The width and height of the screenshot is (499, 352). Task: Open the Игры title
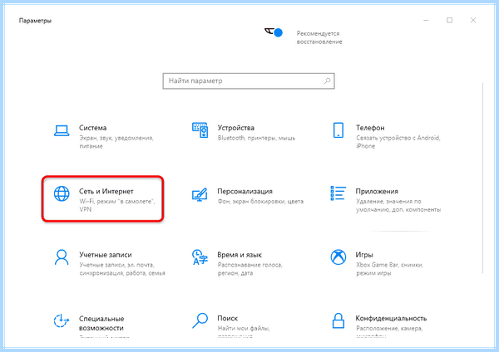tap(364, 255)
